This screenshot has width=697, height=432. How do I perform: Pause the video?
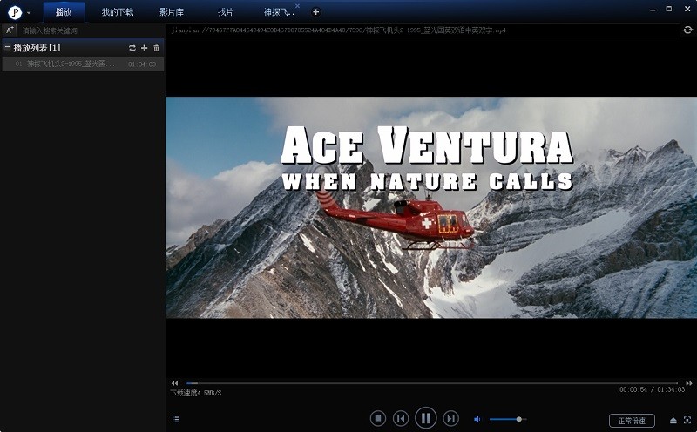[426, 418]
